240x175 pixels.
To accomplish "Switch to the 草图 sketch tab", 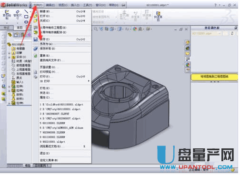I will click(20, 28).
